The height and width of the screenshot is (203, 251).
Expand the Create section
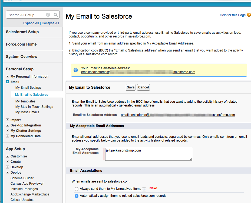point(7,162)
